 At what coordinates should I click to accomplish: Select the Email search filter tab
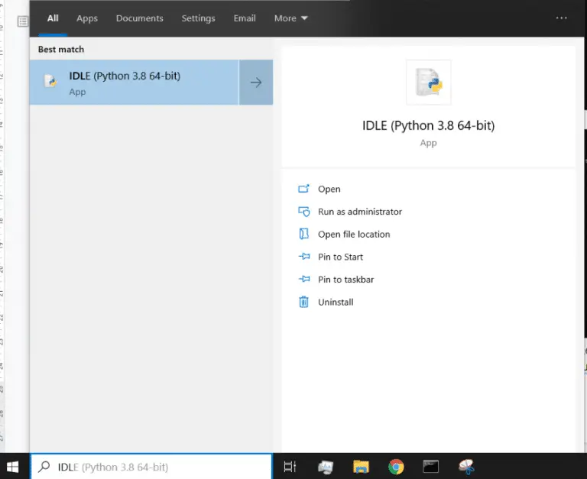[x=245, y=18]
